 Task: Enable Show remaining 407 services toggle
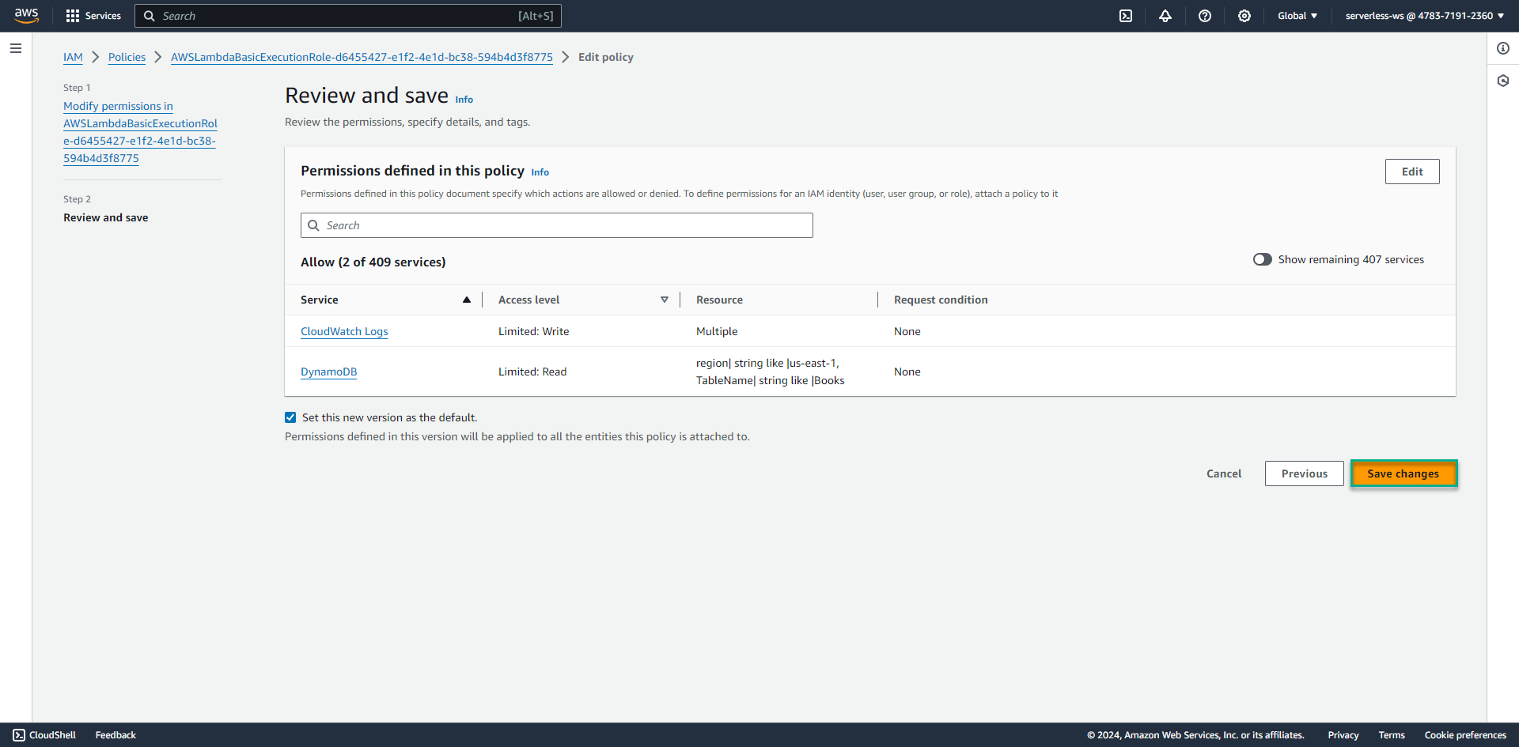tap(1262, 259)
